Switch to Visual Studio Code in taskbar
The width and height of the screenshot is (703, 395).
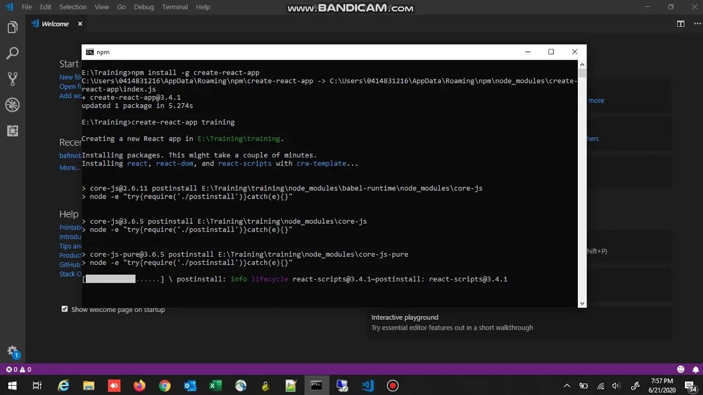point(367,386)
